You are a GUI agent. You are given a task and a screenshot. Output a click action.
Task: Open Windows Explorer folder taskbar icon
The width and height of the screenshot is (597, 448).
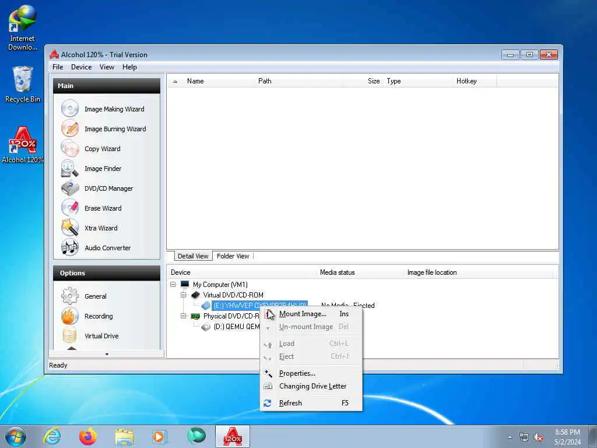[124, 436]
